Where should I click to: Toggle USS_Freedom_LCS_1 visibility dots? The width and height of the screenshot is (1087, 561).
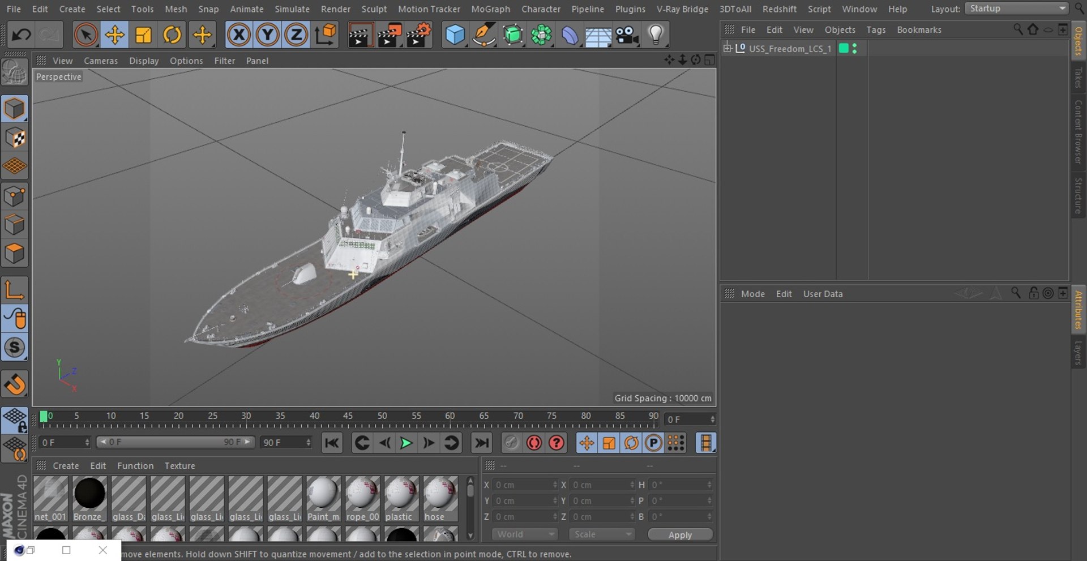854,49
